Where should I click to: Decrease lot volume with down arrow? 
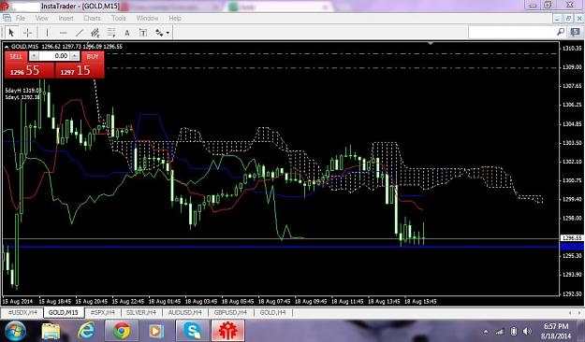click(34, 56)
